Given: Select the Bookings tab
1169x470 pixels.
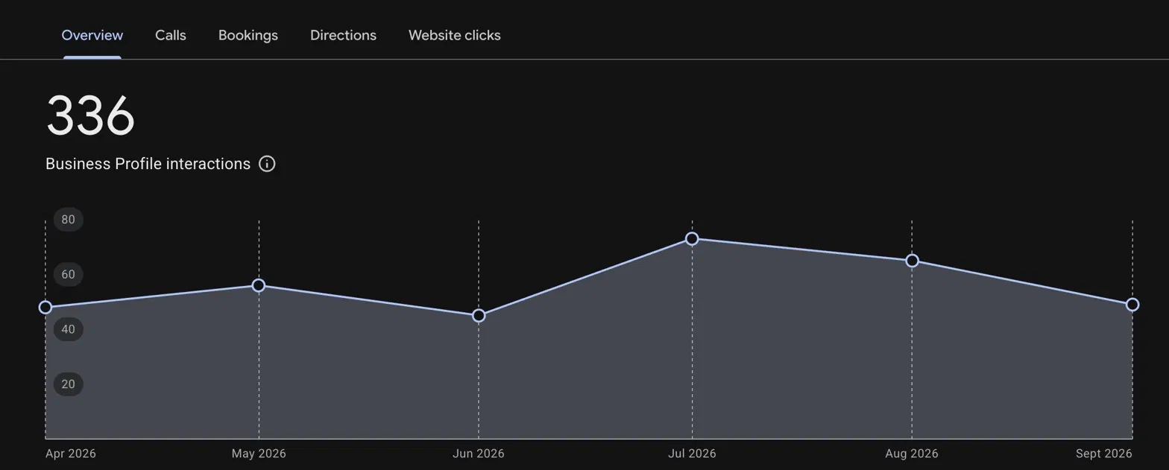Looking at the screenshot, I should [x=248, y=35].
